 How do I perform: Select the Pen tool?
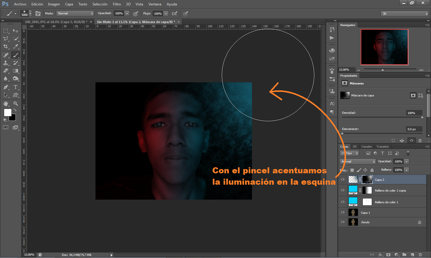pyautogui.click(x=6, y=87)
